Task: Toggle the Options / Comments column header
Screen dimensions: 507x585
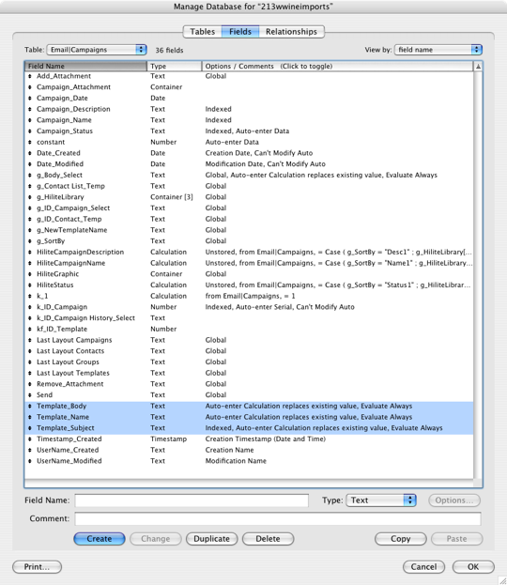Action: 337,66
